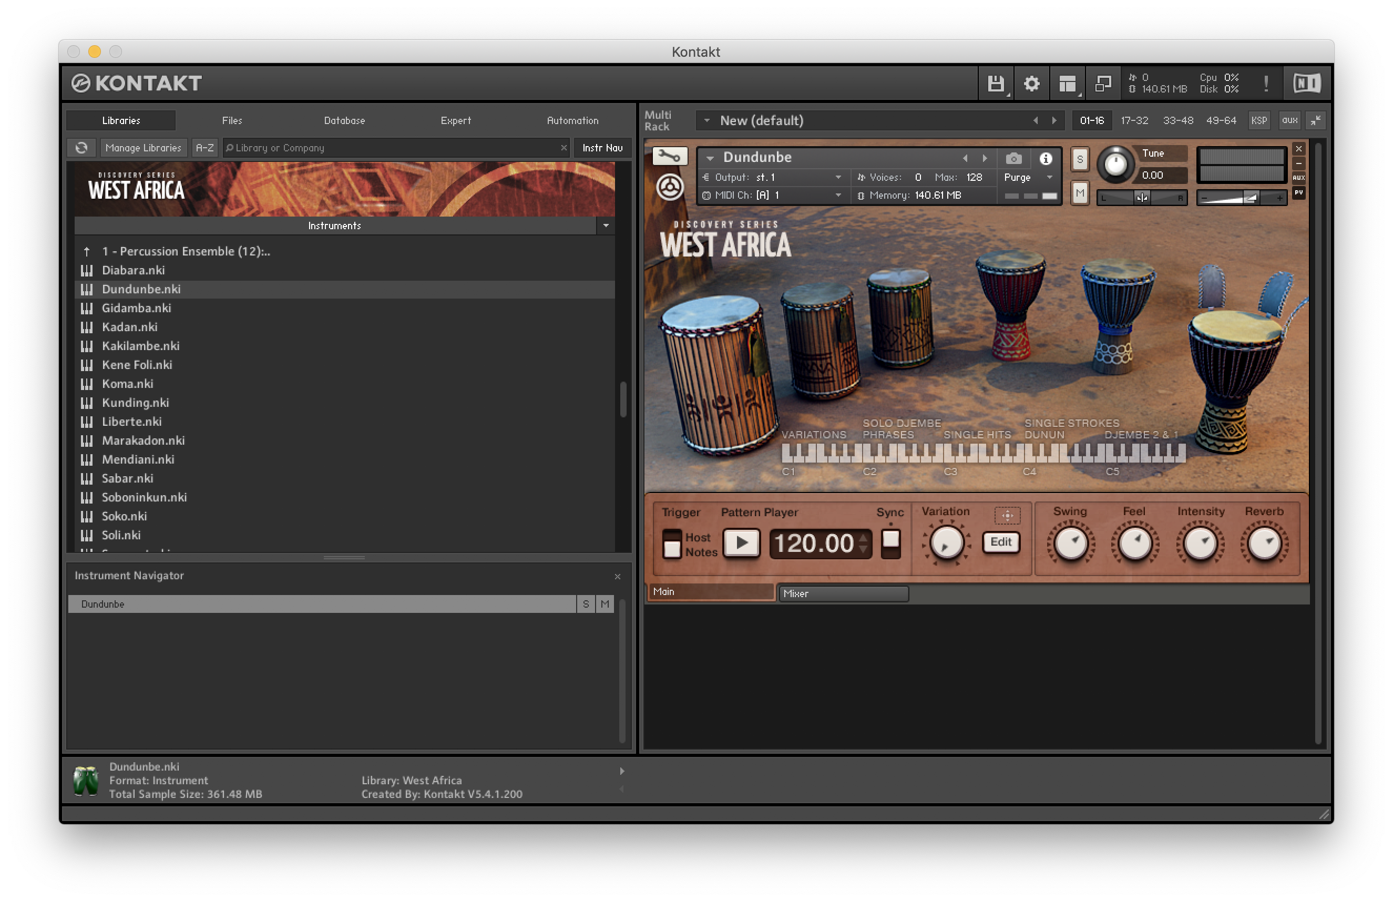Click the Native Instruments NI logo
Viewport: 1393px width, 902px height.
point(1306,84)
